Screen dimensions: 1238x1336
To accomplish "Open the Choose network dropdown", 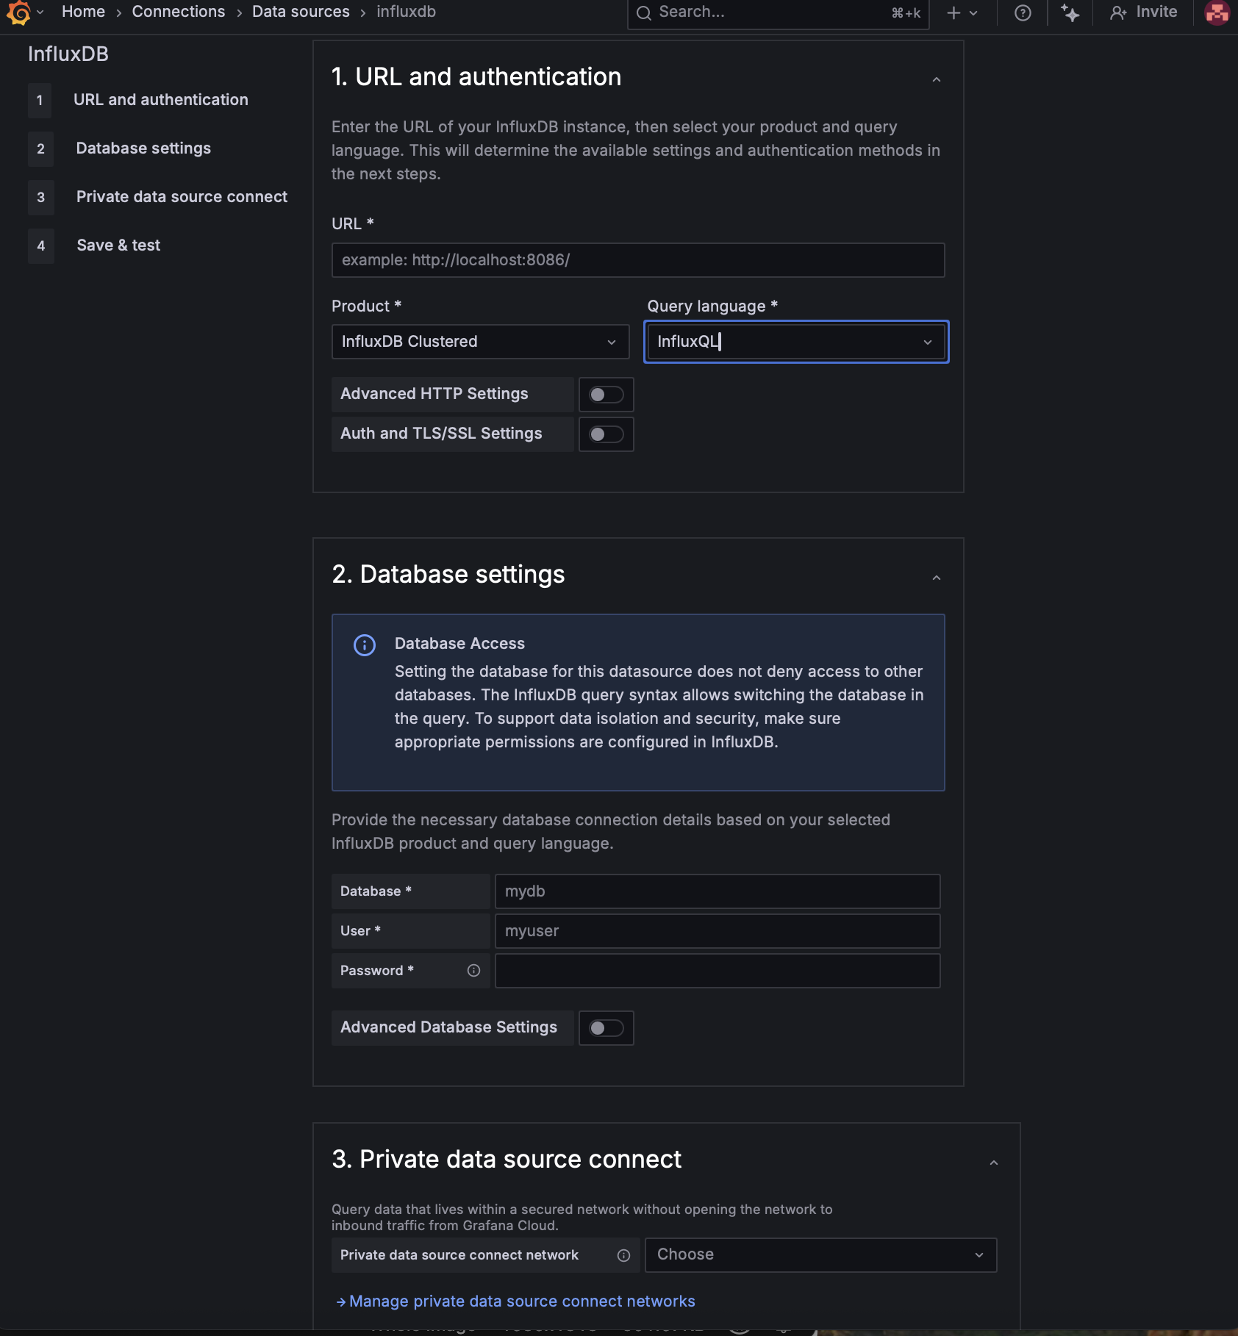I will click(820, 1255).
